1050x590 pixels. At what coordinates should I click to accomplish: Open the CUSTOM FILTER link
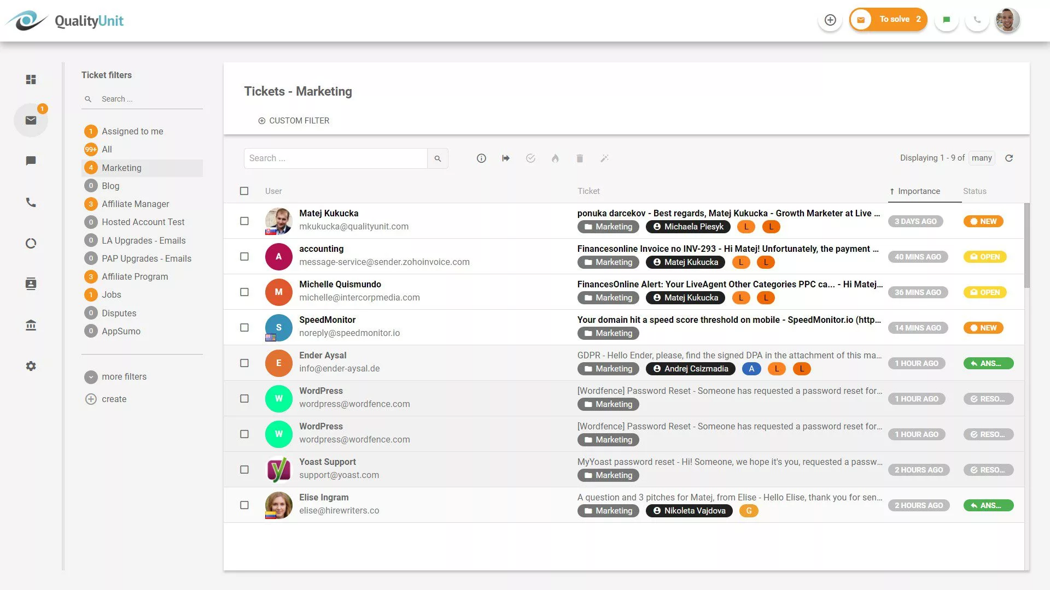click(294, 120)
